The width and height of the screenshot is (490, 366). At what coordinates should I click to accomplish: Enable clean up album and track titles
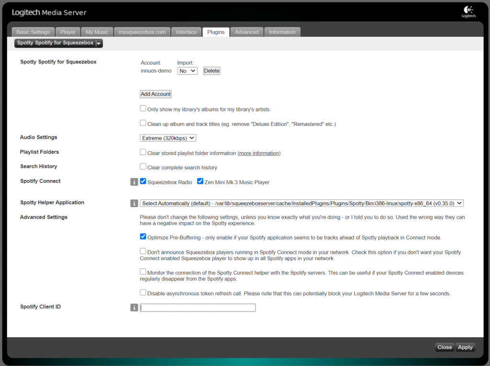(x=143, y=123)
